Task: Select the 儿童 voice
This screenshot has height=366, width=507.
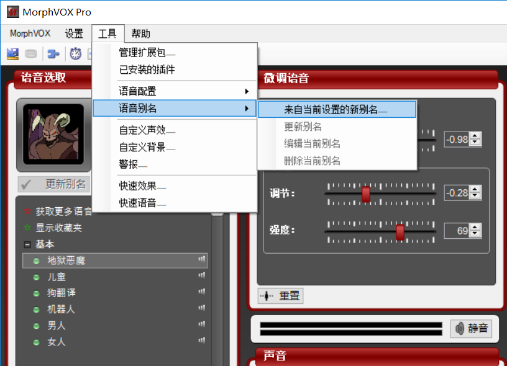Action: (x=115, y=277)
